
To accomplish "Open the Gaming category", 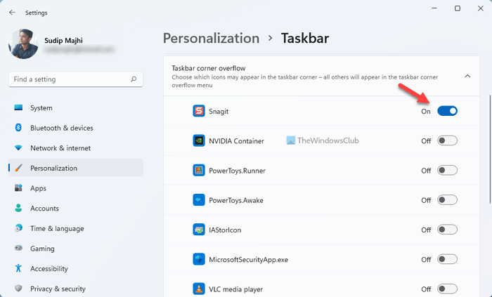I will tap(76, 248).
